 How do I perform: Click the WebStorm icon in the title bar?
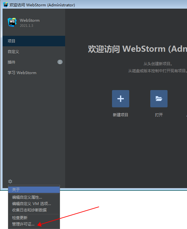[x=5, y=5]
